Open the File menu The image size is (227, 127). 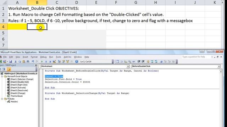pos(5,57)
